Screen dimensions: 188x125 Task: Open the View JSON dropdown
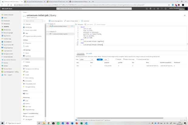tap(86, 59)
